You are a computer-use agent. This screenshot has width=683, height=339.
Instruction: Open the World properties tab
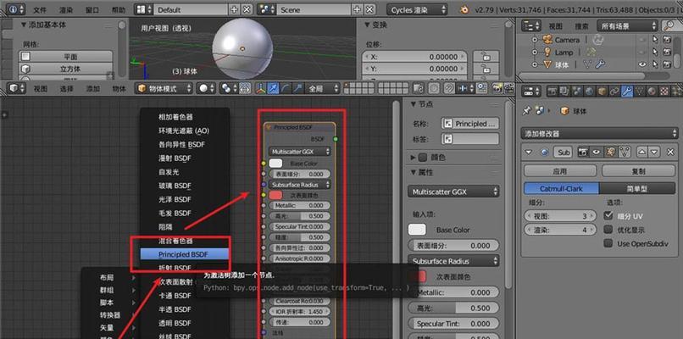click(590, 92)
